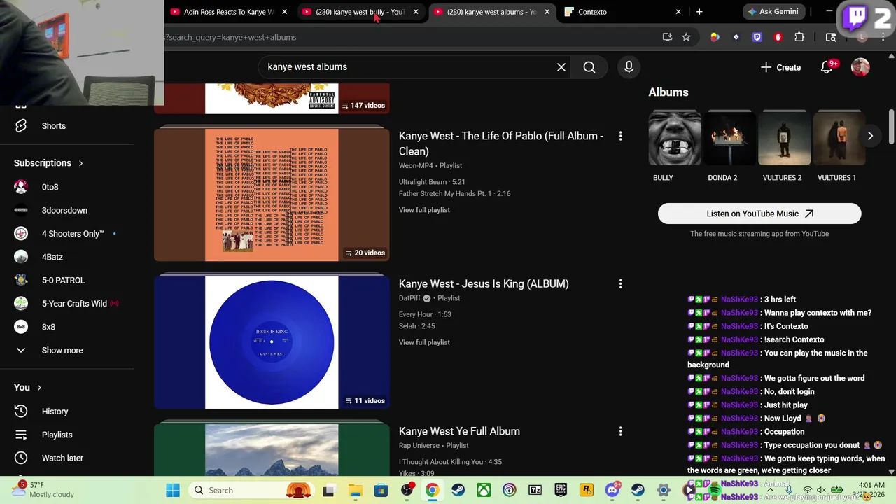Open Kanye West Ye Full Album title
Screen dimensions: 896x504
[x=459, y=431]
